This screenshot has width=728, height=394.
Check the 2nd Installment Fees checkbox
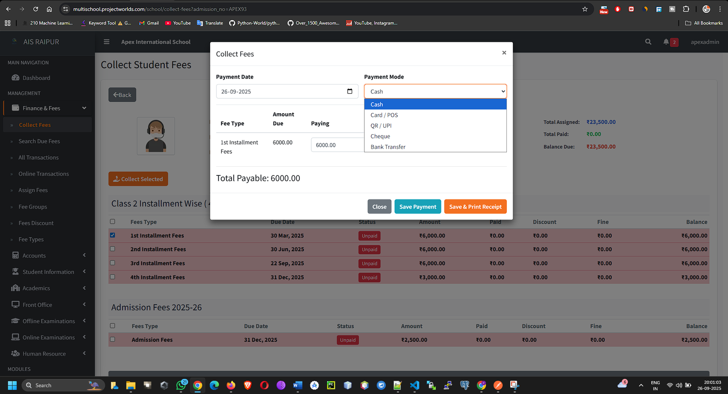tap(112, 249)
